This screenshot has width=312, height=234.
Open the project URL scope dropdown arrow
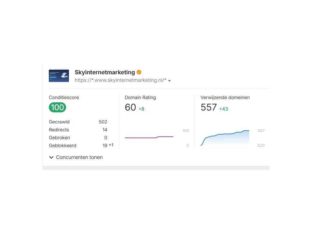pyautogui.click(x=169, y=81)
